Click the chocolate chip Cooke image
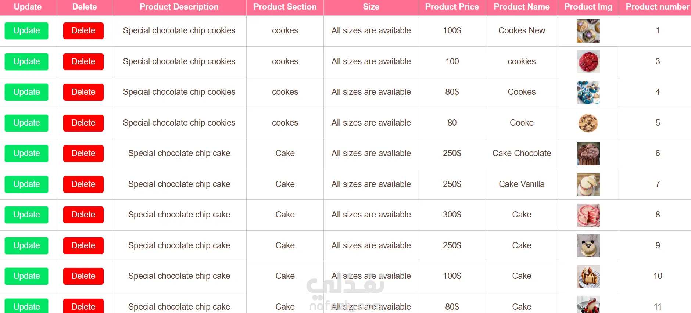Image resolution: width=691 pixels, height=313 pixels. point(588,123)
